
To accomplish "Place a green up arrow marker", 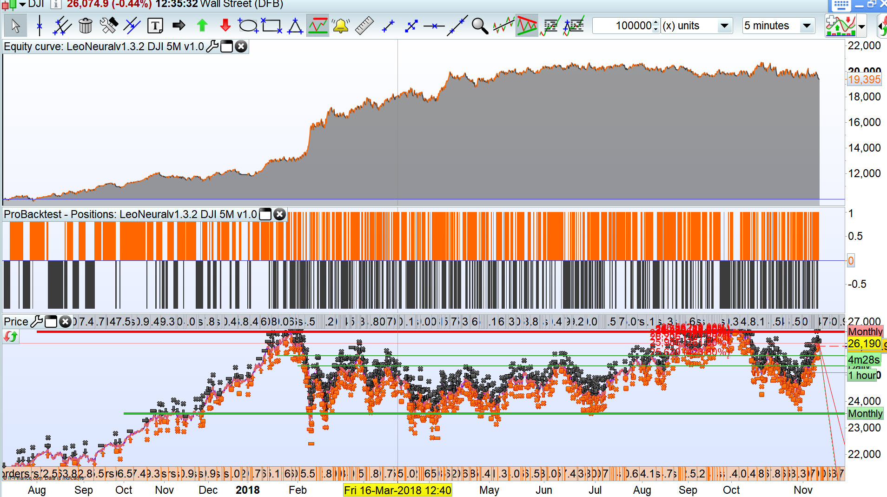I will [202, 26].
